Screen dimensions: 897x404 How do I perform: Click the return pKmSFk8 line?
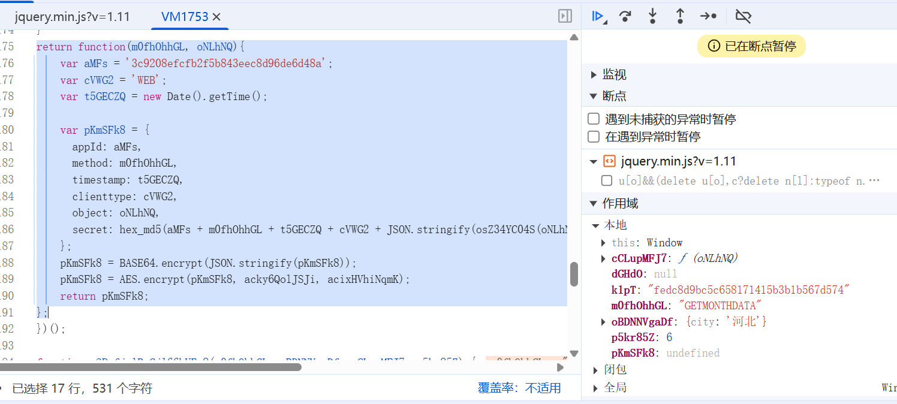pyautogui.click(x=104, y=296)
